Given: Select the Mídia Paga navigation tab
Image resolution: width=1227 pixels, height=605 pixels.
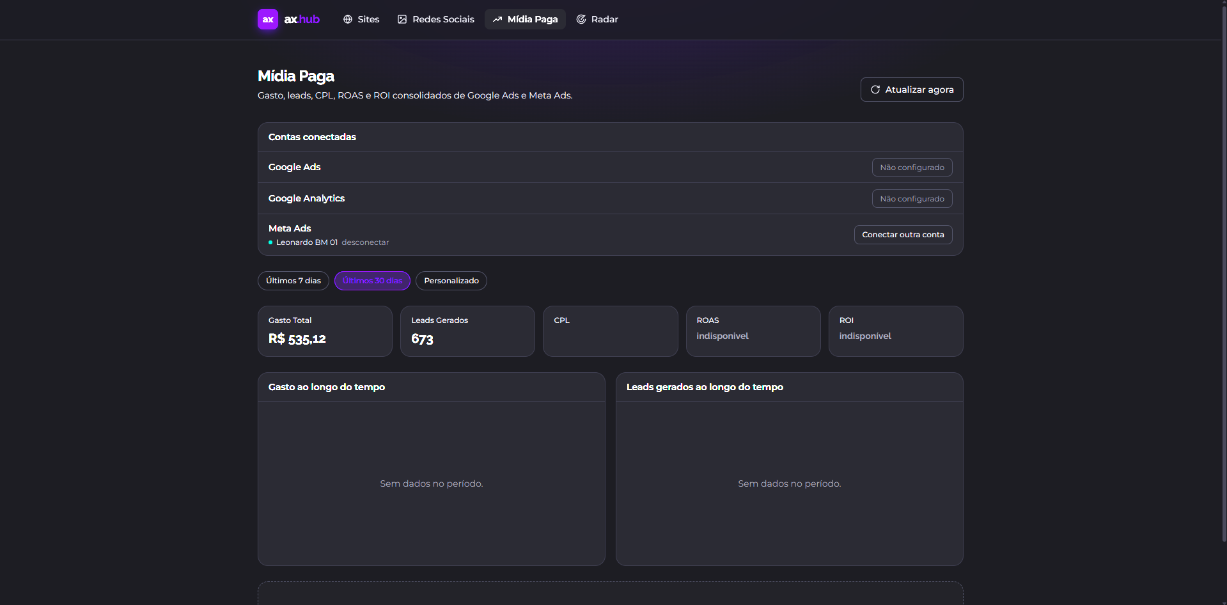Looking at the screenshot, I should pyautogui.click(x=525, y=19).
